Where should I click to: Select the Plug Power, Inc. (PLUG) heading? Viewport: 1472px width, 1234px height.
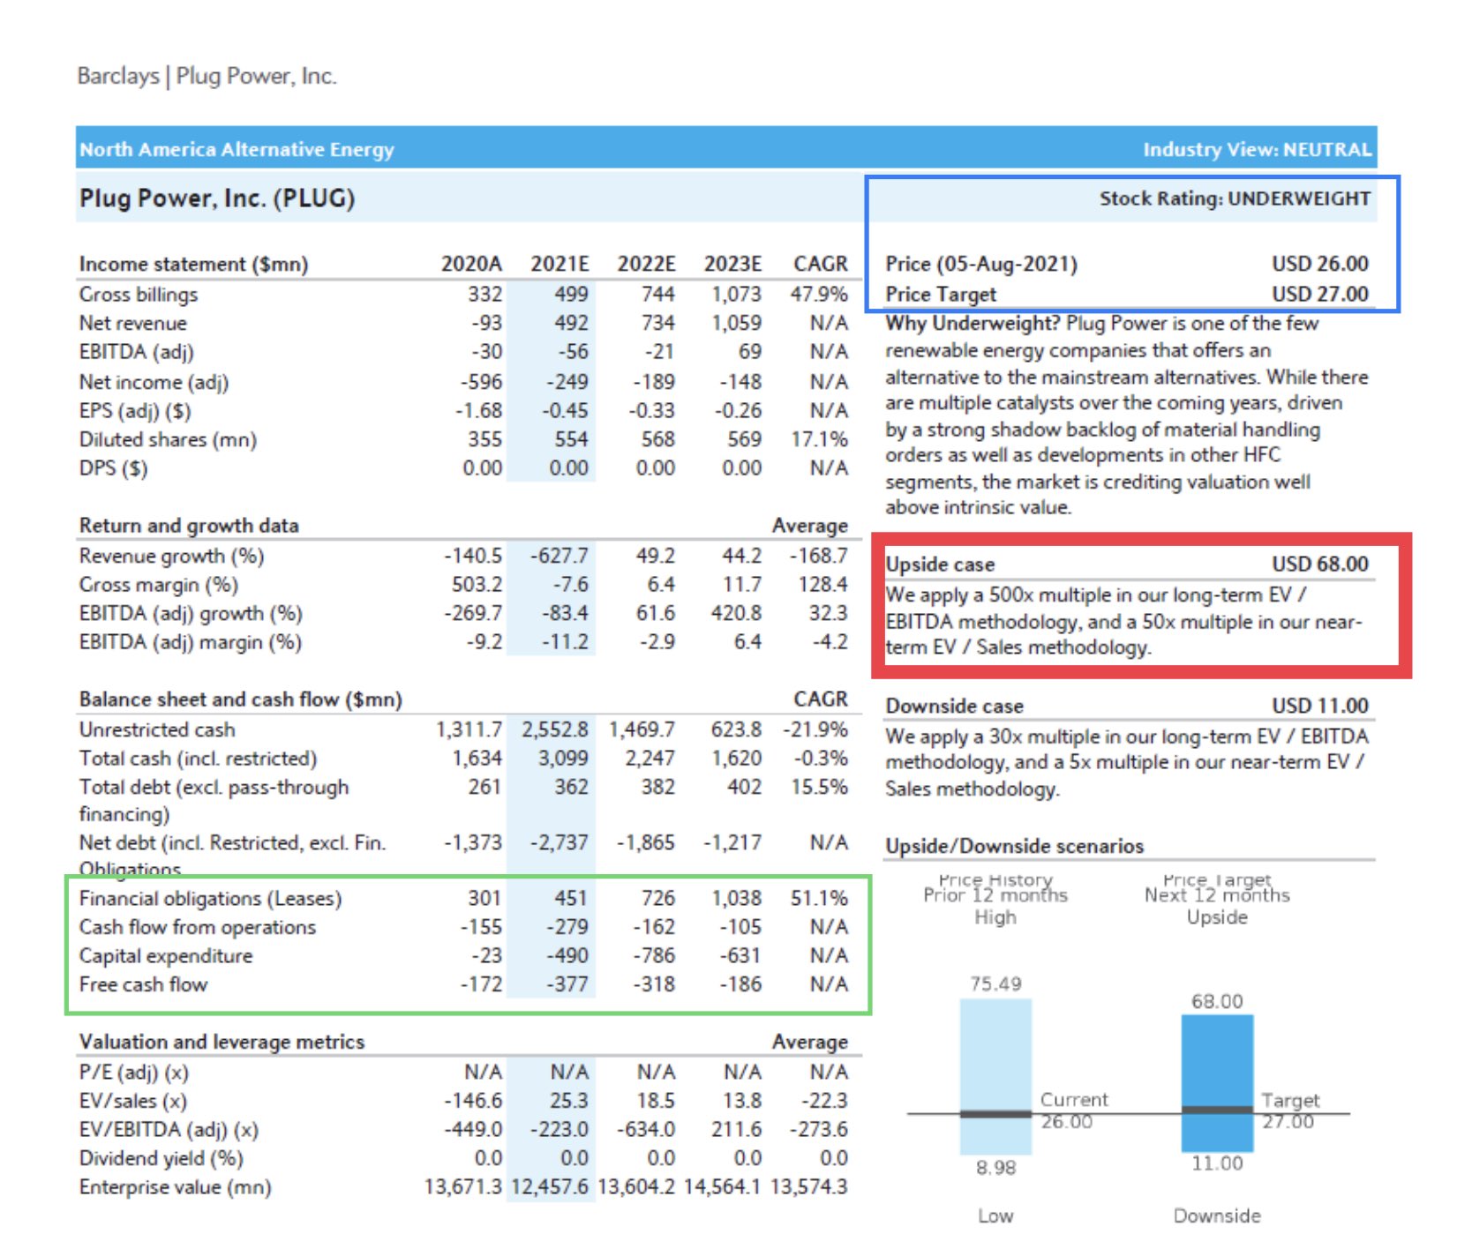(x=217, y=198)
